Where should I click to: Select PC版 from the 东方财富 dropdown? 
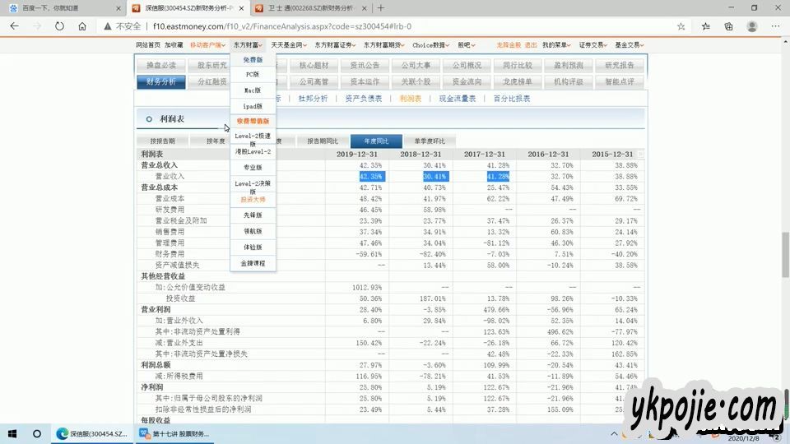pos(253,74)
